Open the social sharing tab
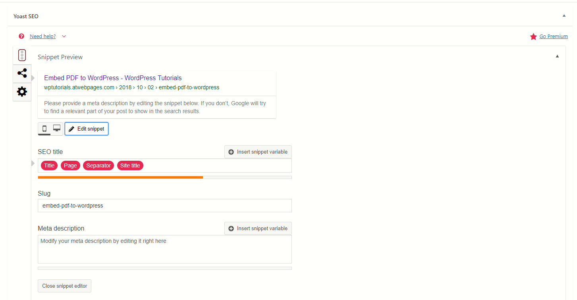Screen dimensions: 577x300 [x=22, y=73]
